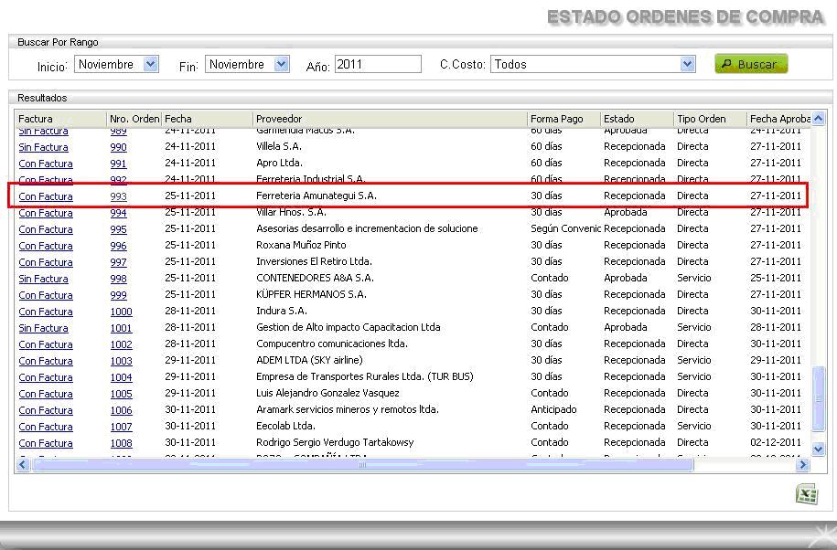Click the horizontal scrollbar right arrow
837x550 pixels.
click(x=802, y=465)
